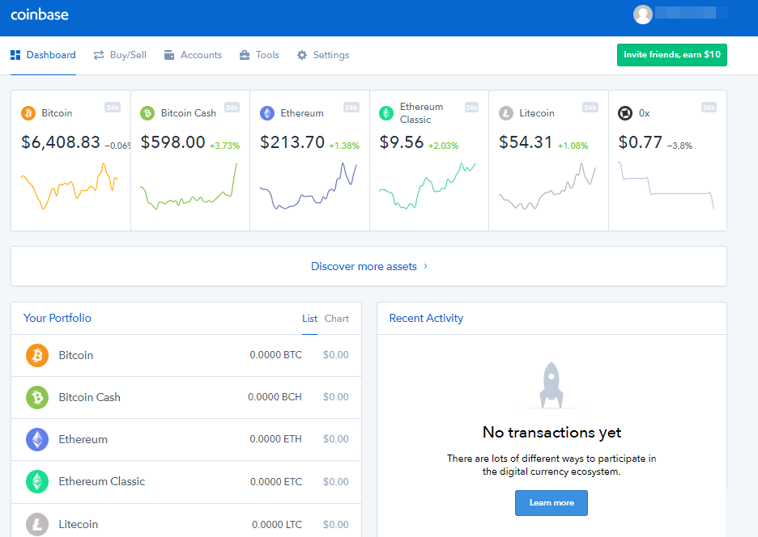Viewport: 758px width, 537px height.
Task: Switch portfolio to Chart view
Action: [x=336, y=319]
